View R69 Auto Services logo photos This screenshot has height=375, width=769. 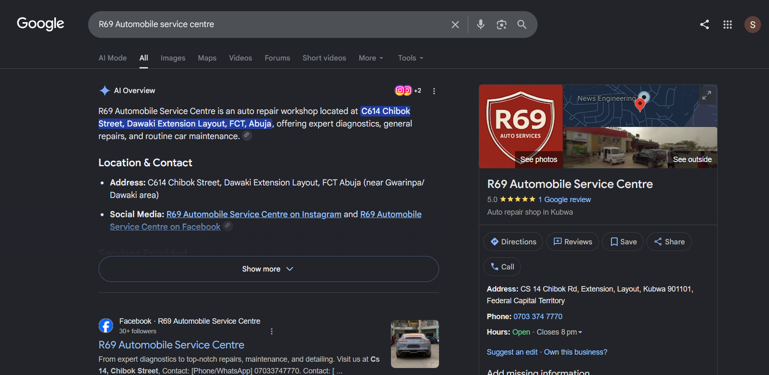click(x=521, y=126)
